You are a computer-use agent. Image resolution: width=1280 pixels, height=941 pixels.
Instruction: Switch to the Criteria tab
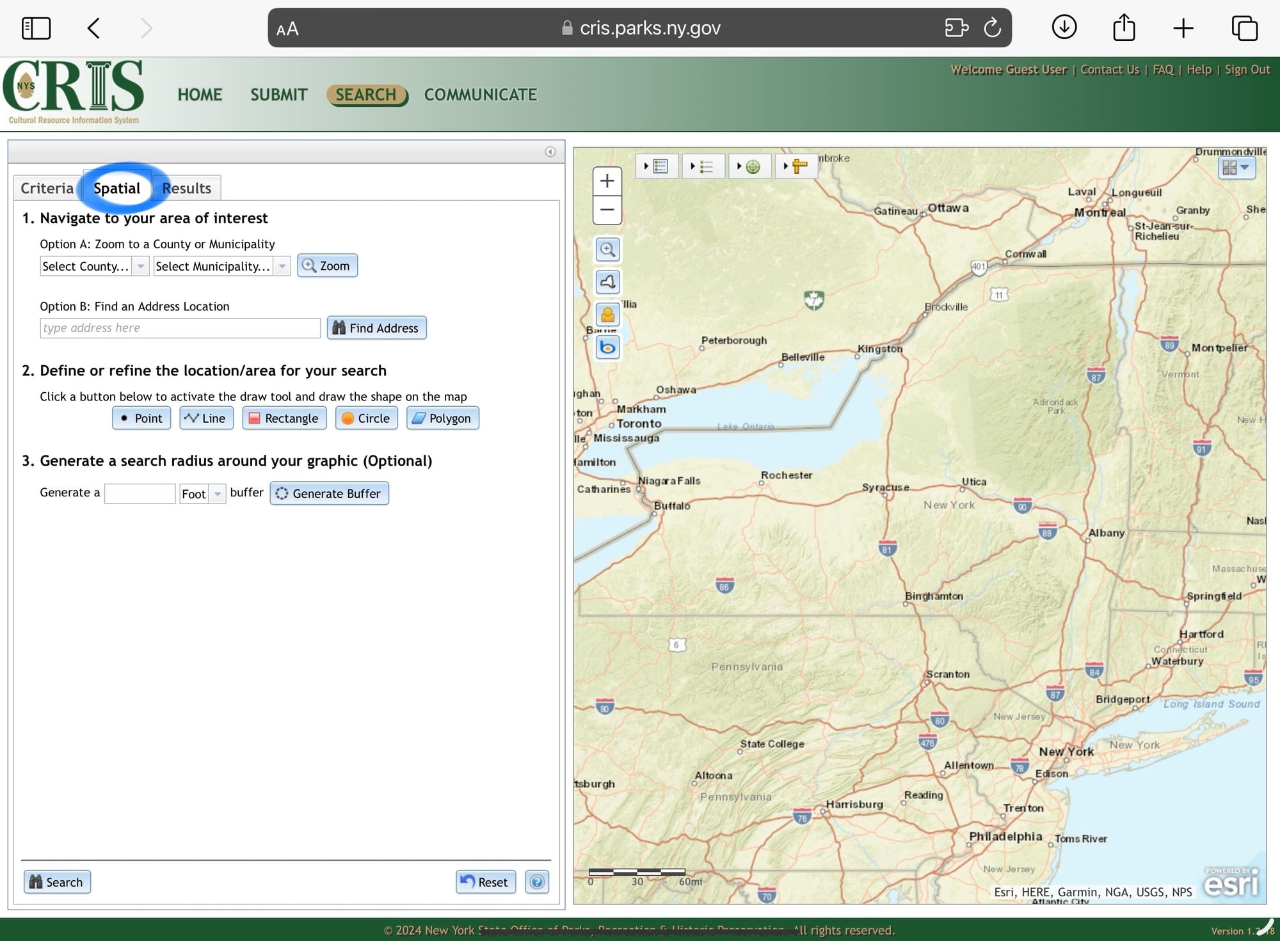pos(47,188)
